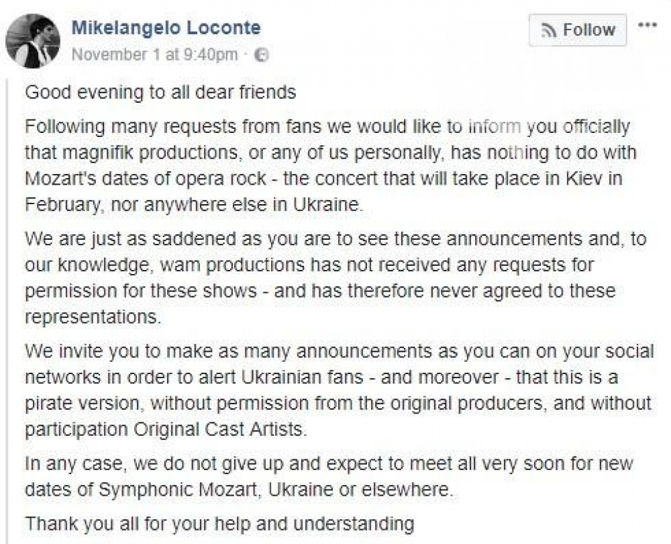Click the Mikelangelo Loconte profile picture
Image resolution: width=671 pixels, height=544 pixels.
(x=33, y=40)
